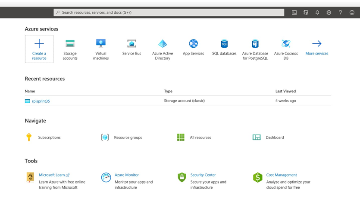Viewport: 360px width, 202px height.
Task: Open Cloud Shell in top bar
Action: (x=294, y=12)
